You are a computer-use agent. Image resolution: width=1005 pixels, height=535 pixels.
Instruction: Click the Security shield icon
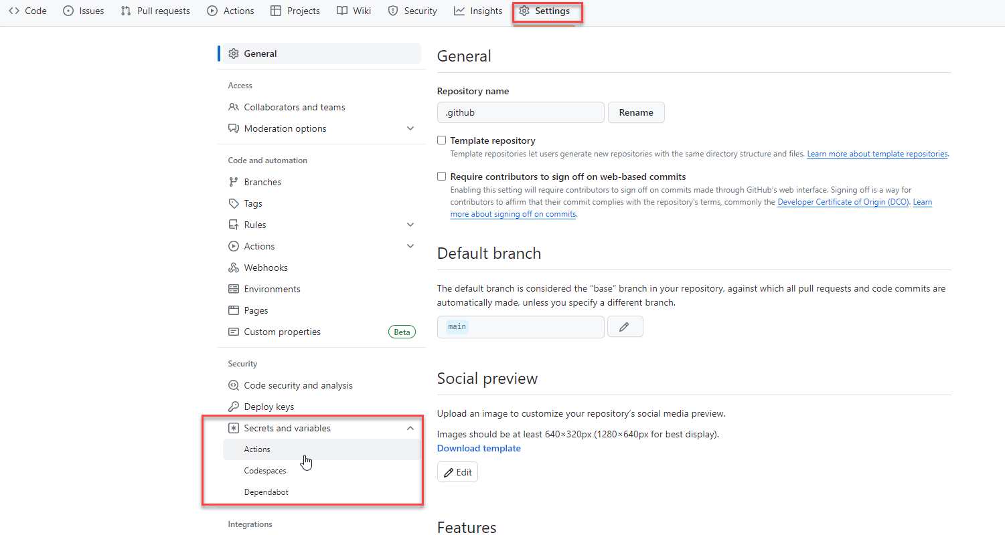coord(393,11)
